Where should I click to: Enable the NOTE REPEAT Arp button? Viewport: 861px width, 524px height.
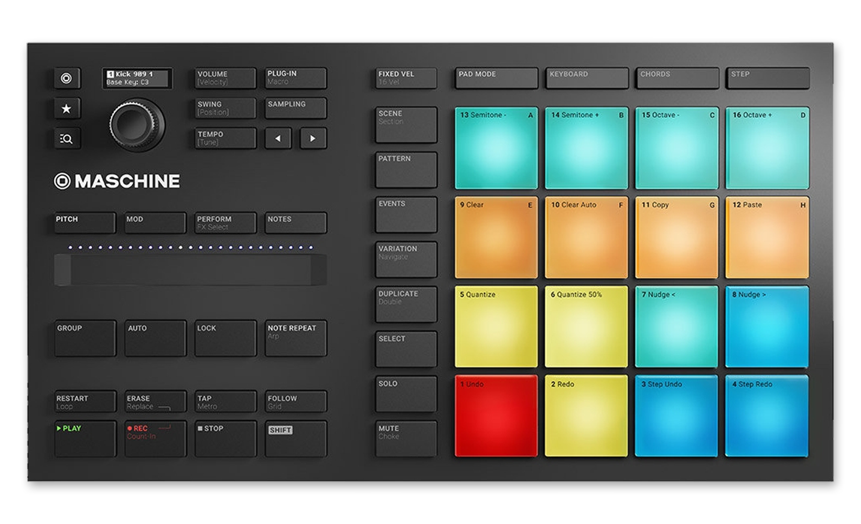[296, 339]
